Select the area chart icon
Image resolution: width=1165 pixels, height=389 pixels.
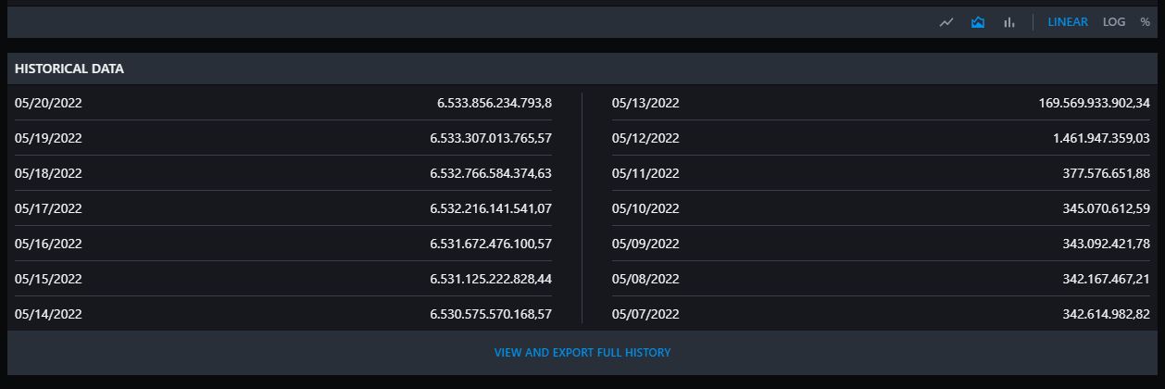(977, 22)
